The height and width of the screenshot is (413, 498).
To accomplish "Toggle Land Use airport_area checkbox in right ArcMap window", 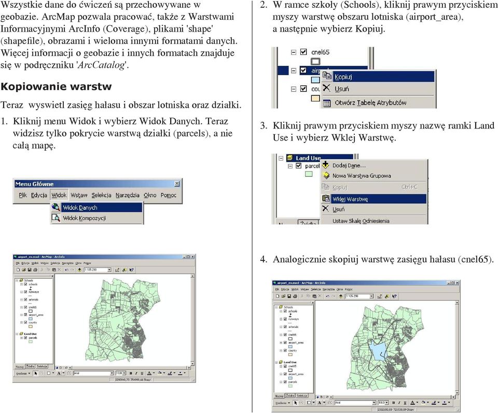I will pos(285,374).
